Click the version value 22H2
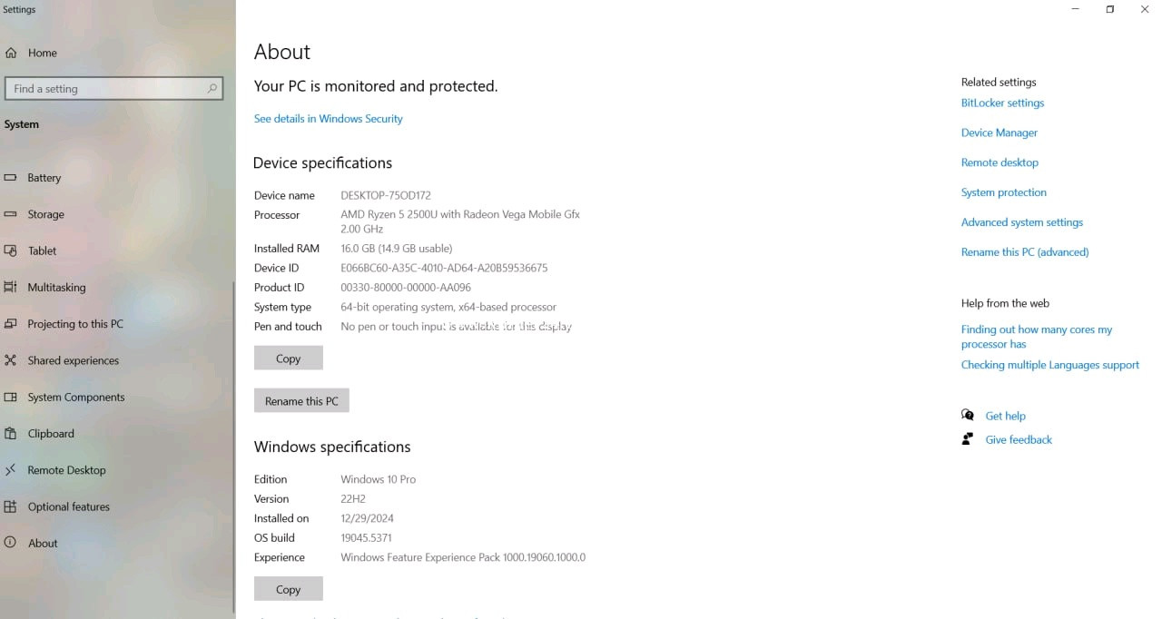Screen dimensions: 1162x619 coord(355,498)
